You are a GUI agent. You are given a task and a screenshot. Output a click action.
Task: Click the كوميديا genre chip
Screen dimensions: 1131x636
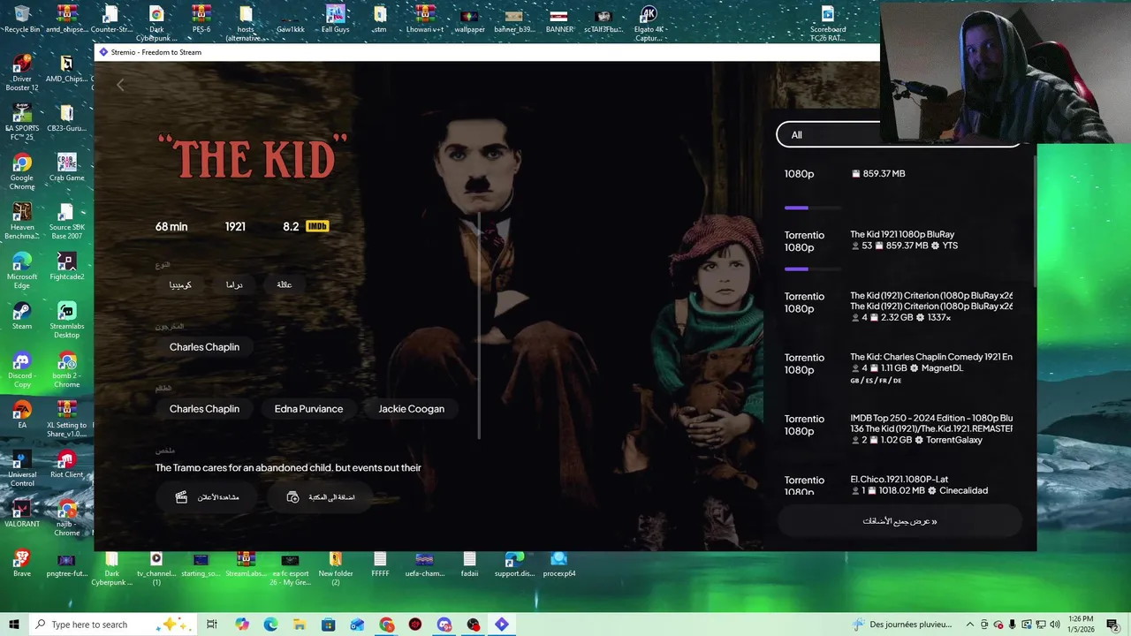click(180, 285)
